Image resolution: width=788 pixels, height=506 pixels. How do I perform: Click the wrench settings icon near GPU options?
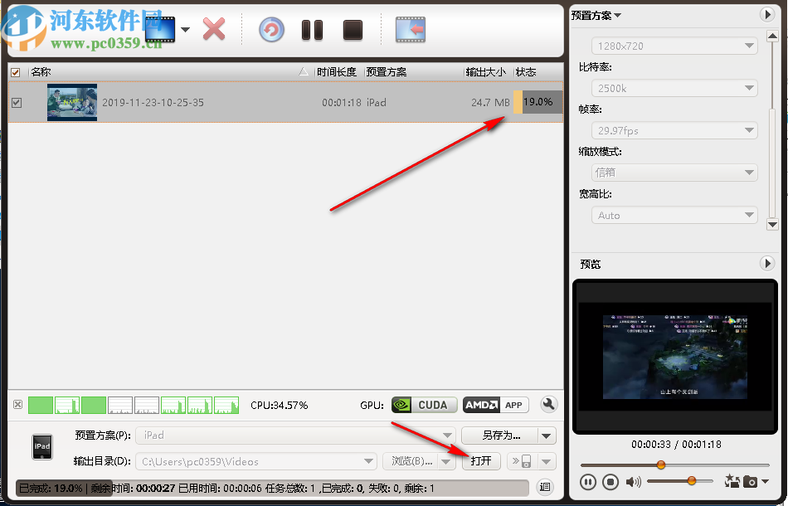click(548, 405)
